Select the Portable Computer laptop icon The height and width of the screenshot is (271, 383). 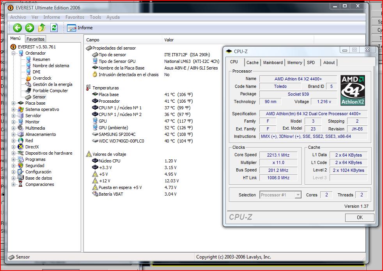[x=28, y=91]
